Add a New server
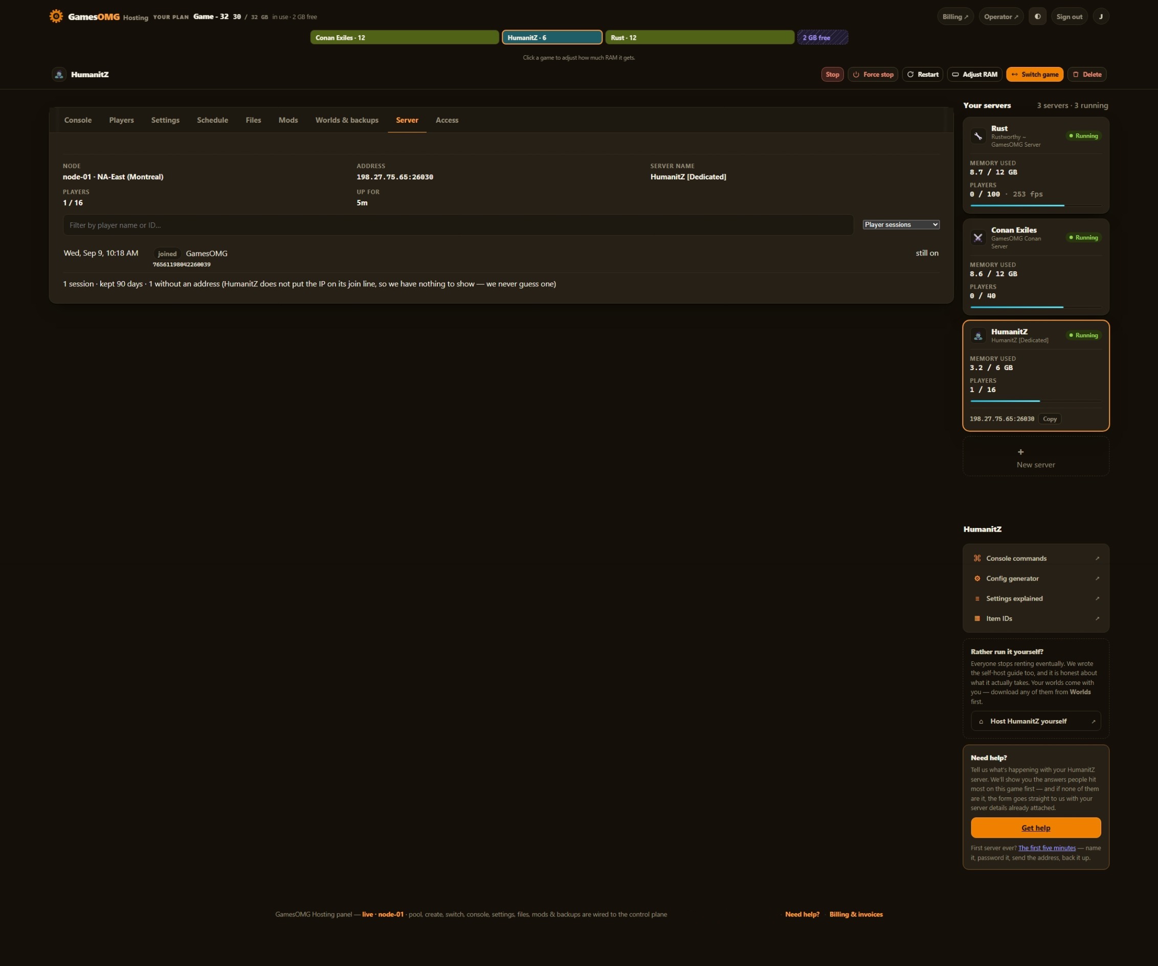This screenshot has height=966, width=1158. [x=1036, y=457]
